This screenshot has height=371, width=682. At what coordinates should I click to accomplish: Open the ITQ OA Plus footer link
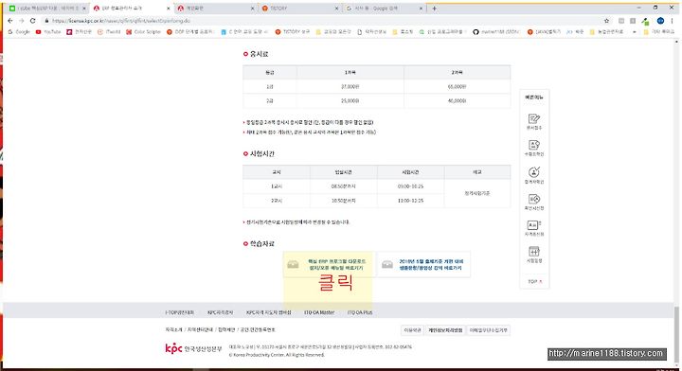360,312
